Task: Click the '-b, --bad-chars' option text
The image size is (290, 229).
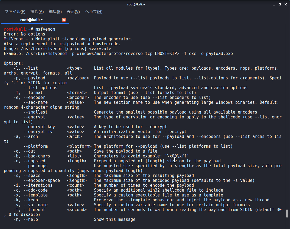Action: pos(32,156)
